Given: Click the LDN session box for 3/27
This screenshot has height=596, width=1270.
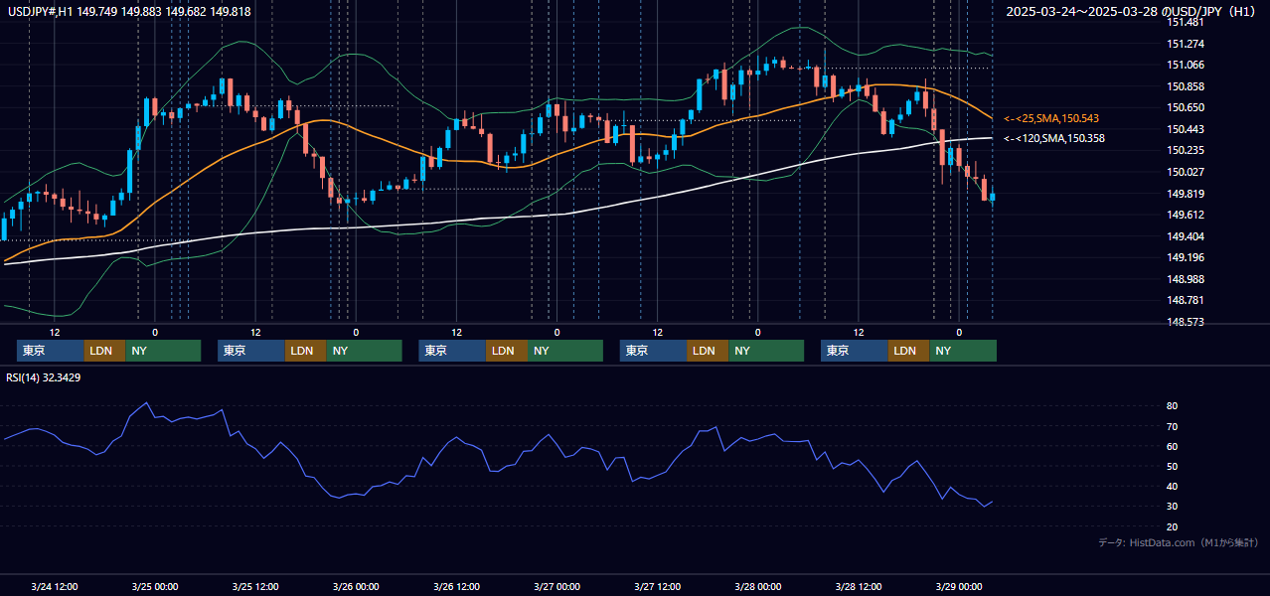Looking at the screenshot, I should click(708, 351).
